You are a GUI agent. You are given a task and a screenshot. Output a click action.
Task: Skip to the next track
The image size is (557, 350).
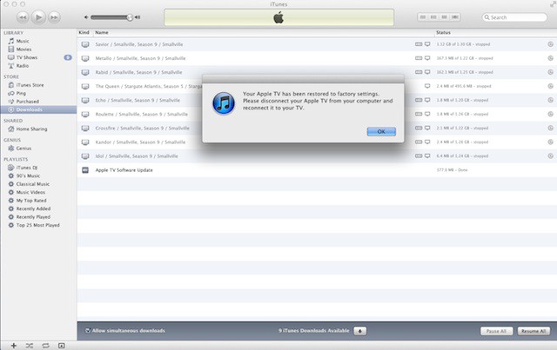click(x=54, y=17)
